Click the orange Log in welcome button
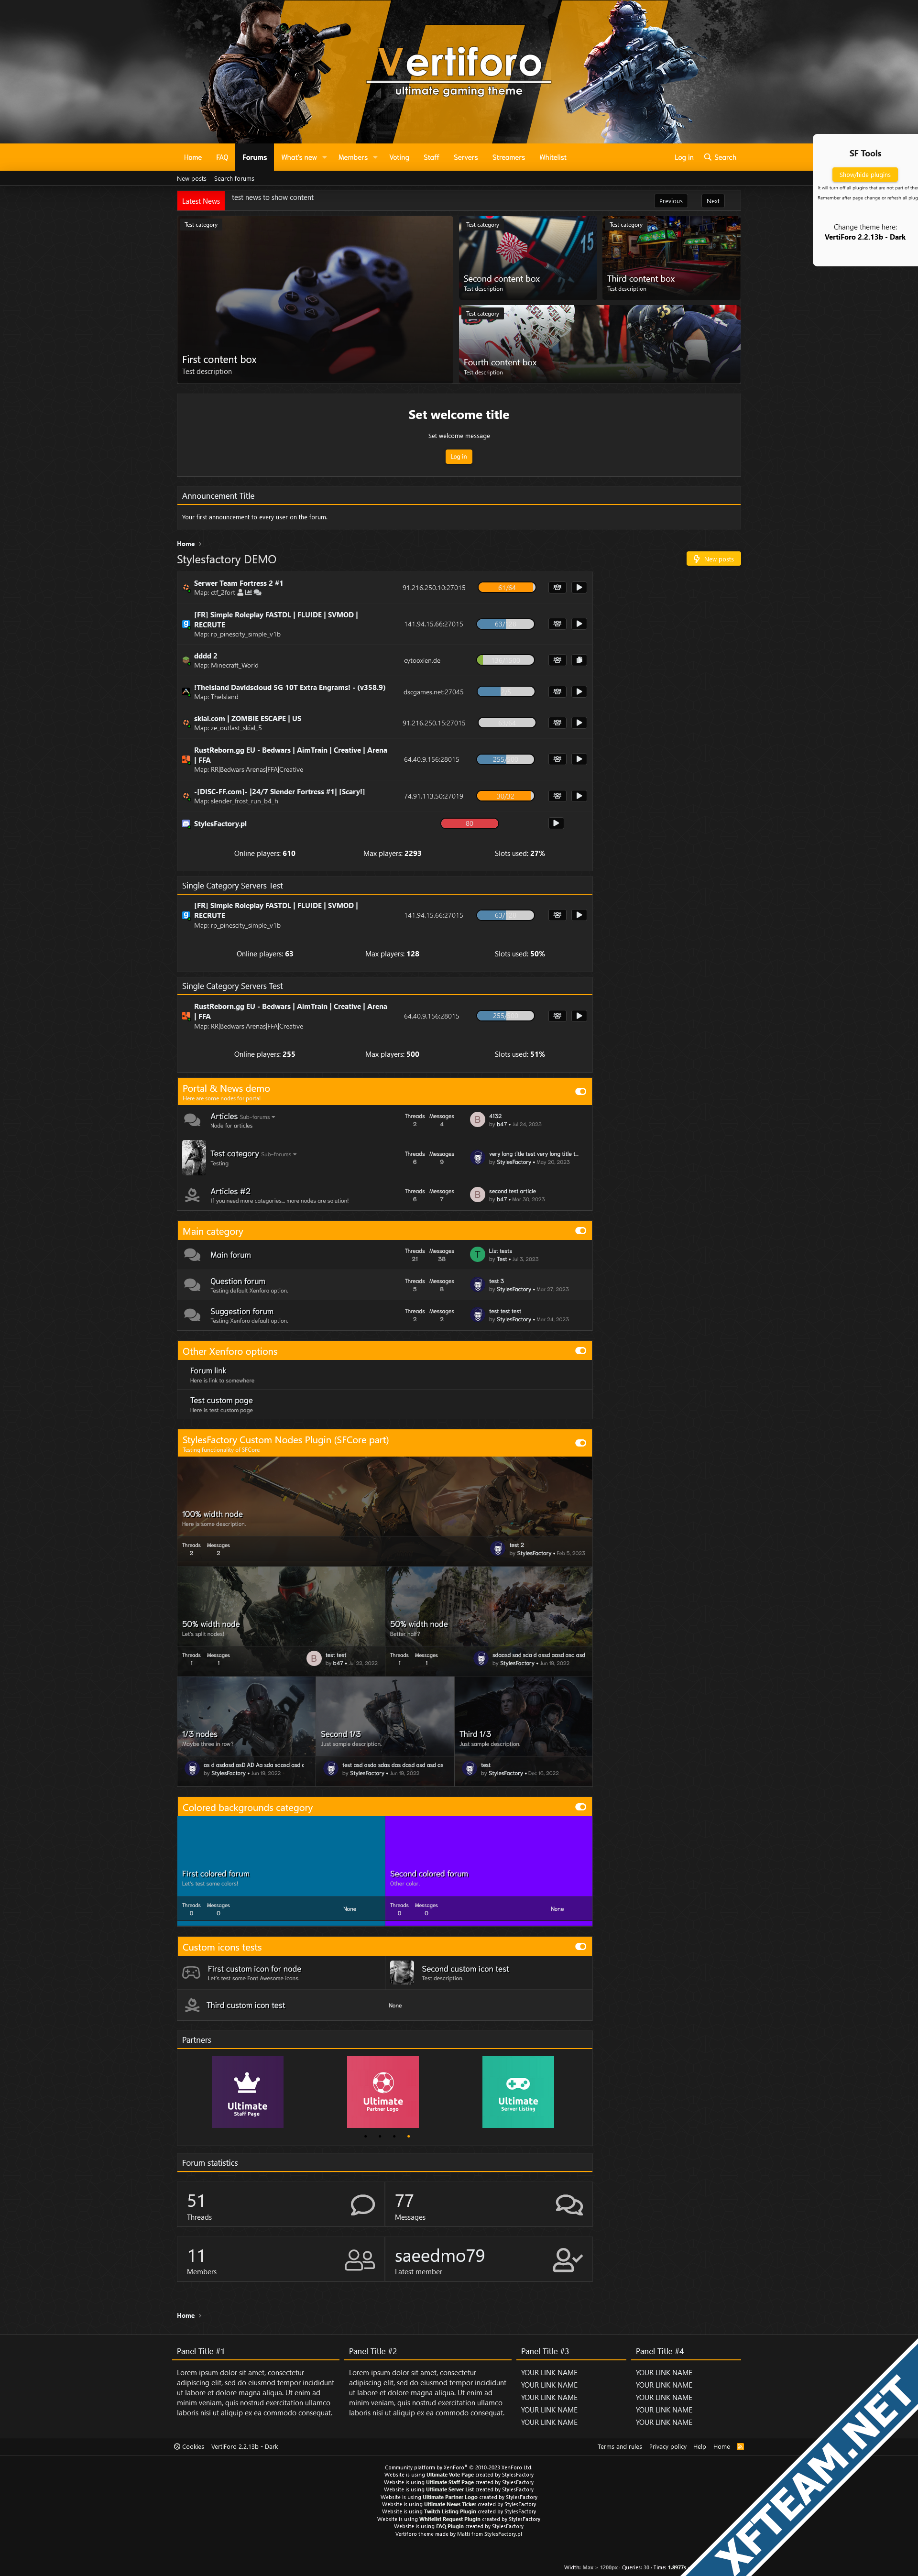 pos(458,456)
